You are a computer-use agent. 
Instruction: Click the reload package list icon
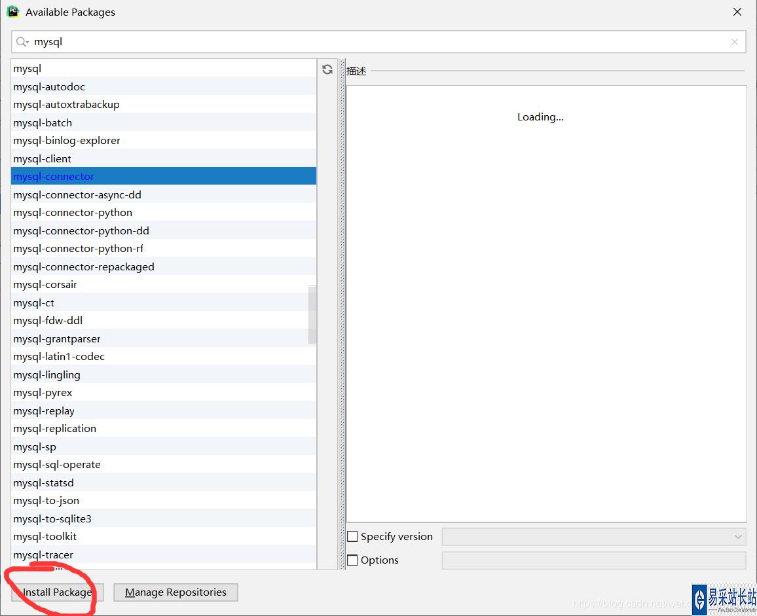[327, 69]
